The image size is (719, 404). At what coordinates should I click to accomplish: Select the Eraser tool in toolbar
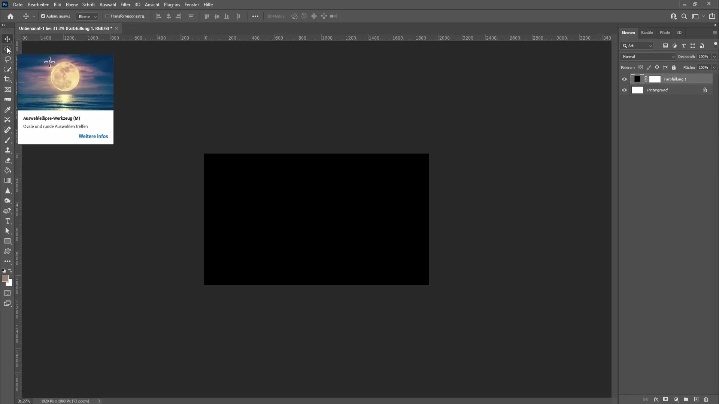pyautogui.click(x=7, y=160)
